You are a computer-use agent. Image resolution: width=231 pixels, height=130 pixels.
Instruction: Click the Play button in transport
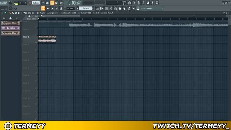(x=21, y=3)
